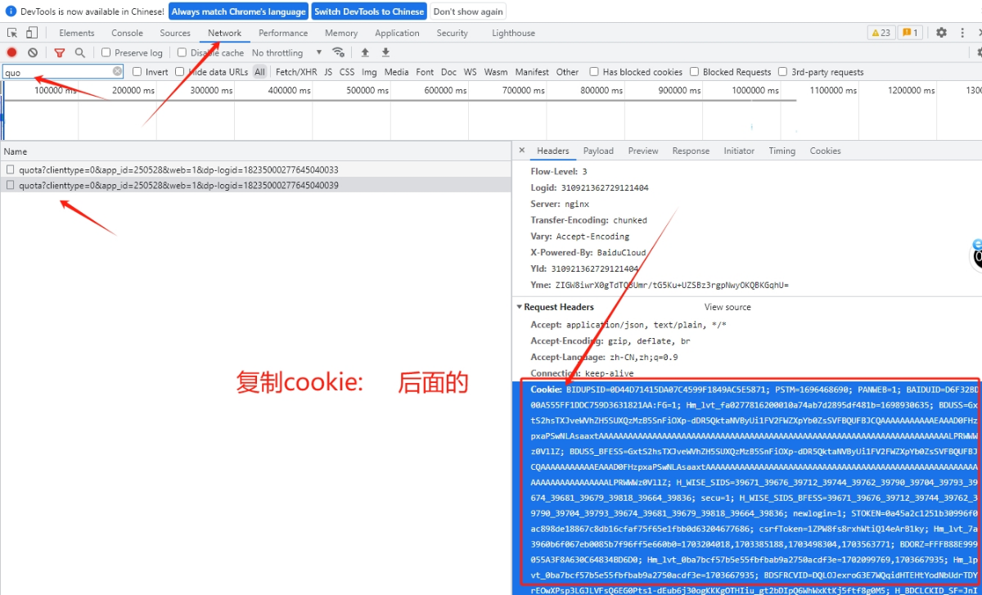This screenshot has height=595, width=982.
Task: Open network conditions wifi icon
Action: (338, 52)
